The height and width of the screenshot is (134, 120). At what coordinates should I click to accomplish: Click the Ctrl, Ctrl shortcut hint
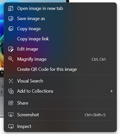click(98, 59)
